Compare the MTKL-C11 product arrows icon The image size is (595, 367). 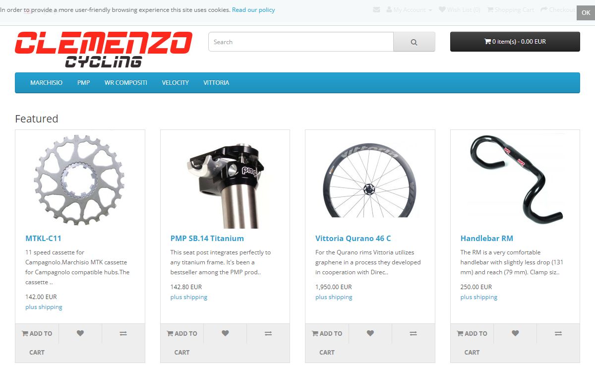coord(123,334)
